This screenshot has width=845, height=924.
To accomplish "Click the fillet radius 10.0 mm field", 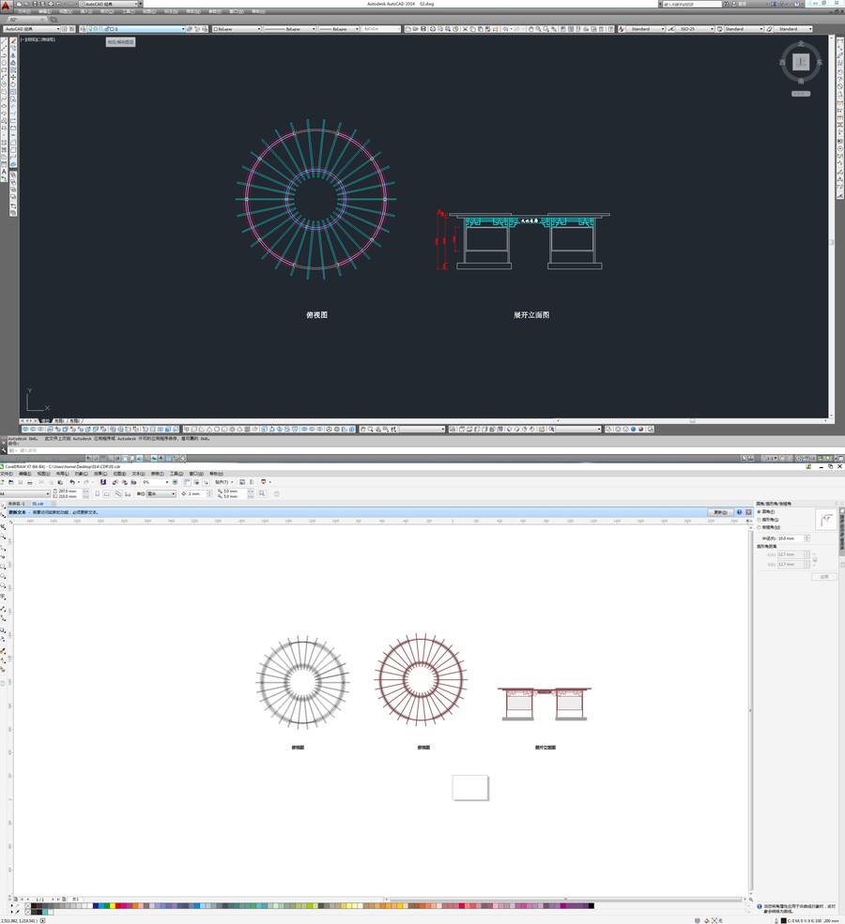I will point(791,538).
